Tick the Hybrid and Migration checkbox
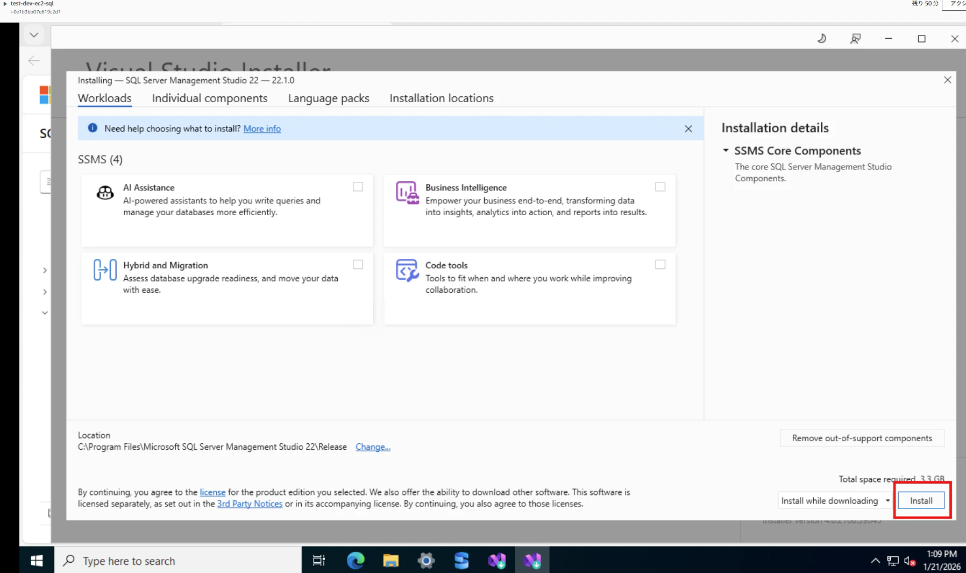966x573 pixels. click(358, 264)
